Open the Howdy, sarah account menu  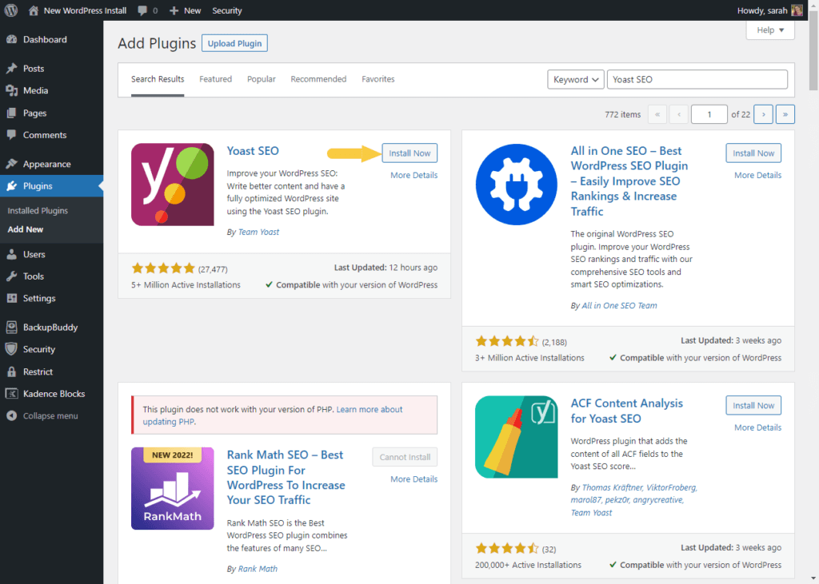click(x=769, y=10)
